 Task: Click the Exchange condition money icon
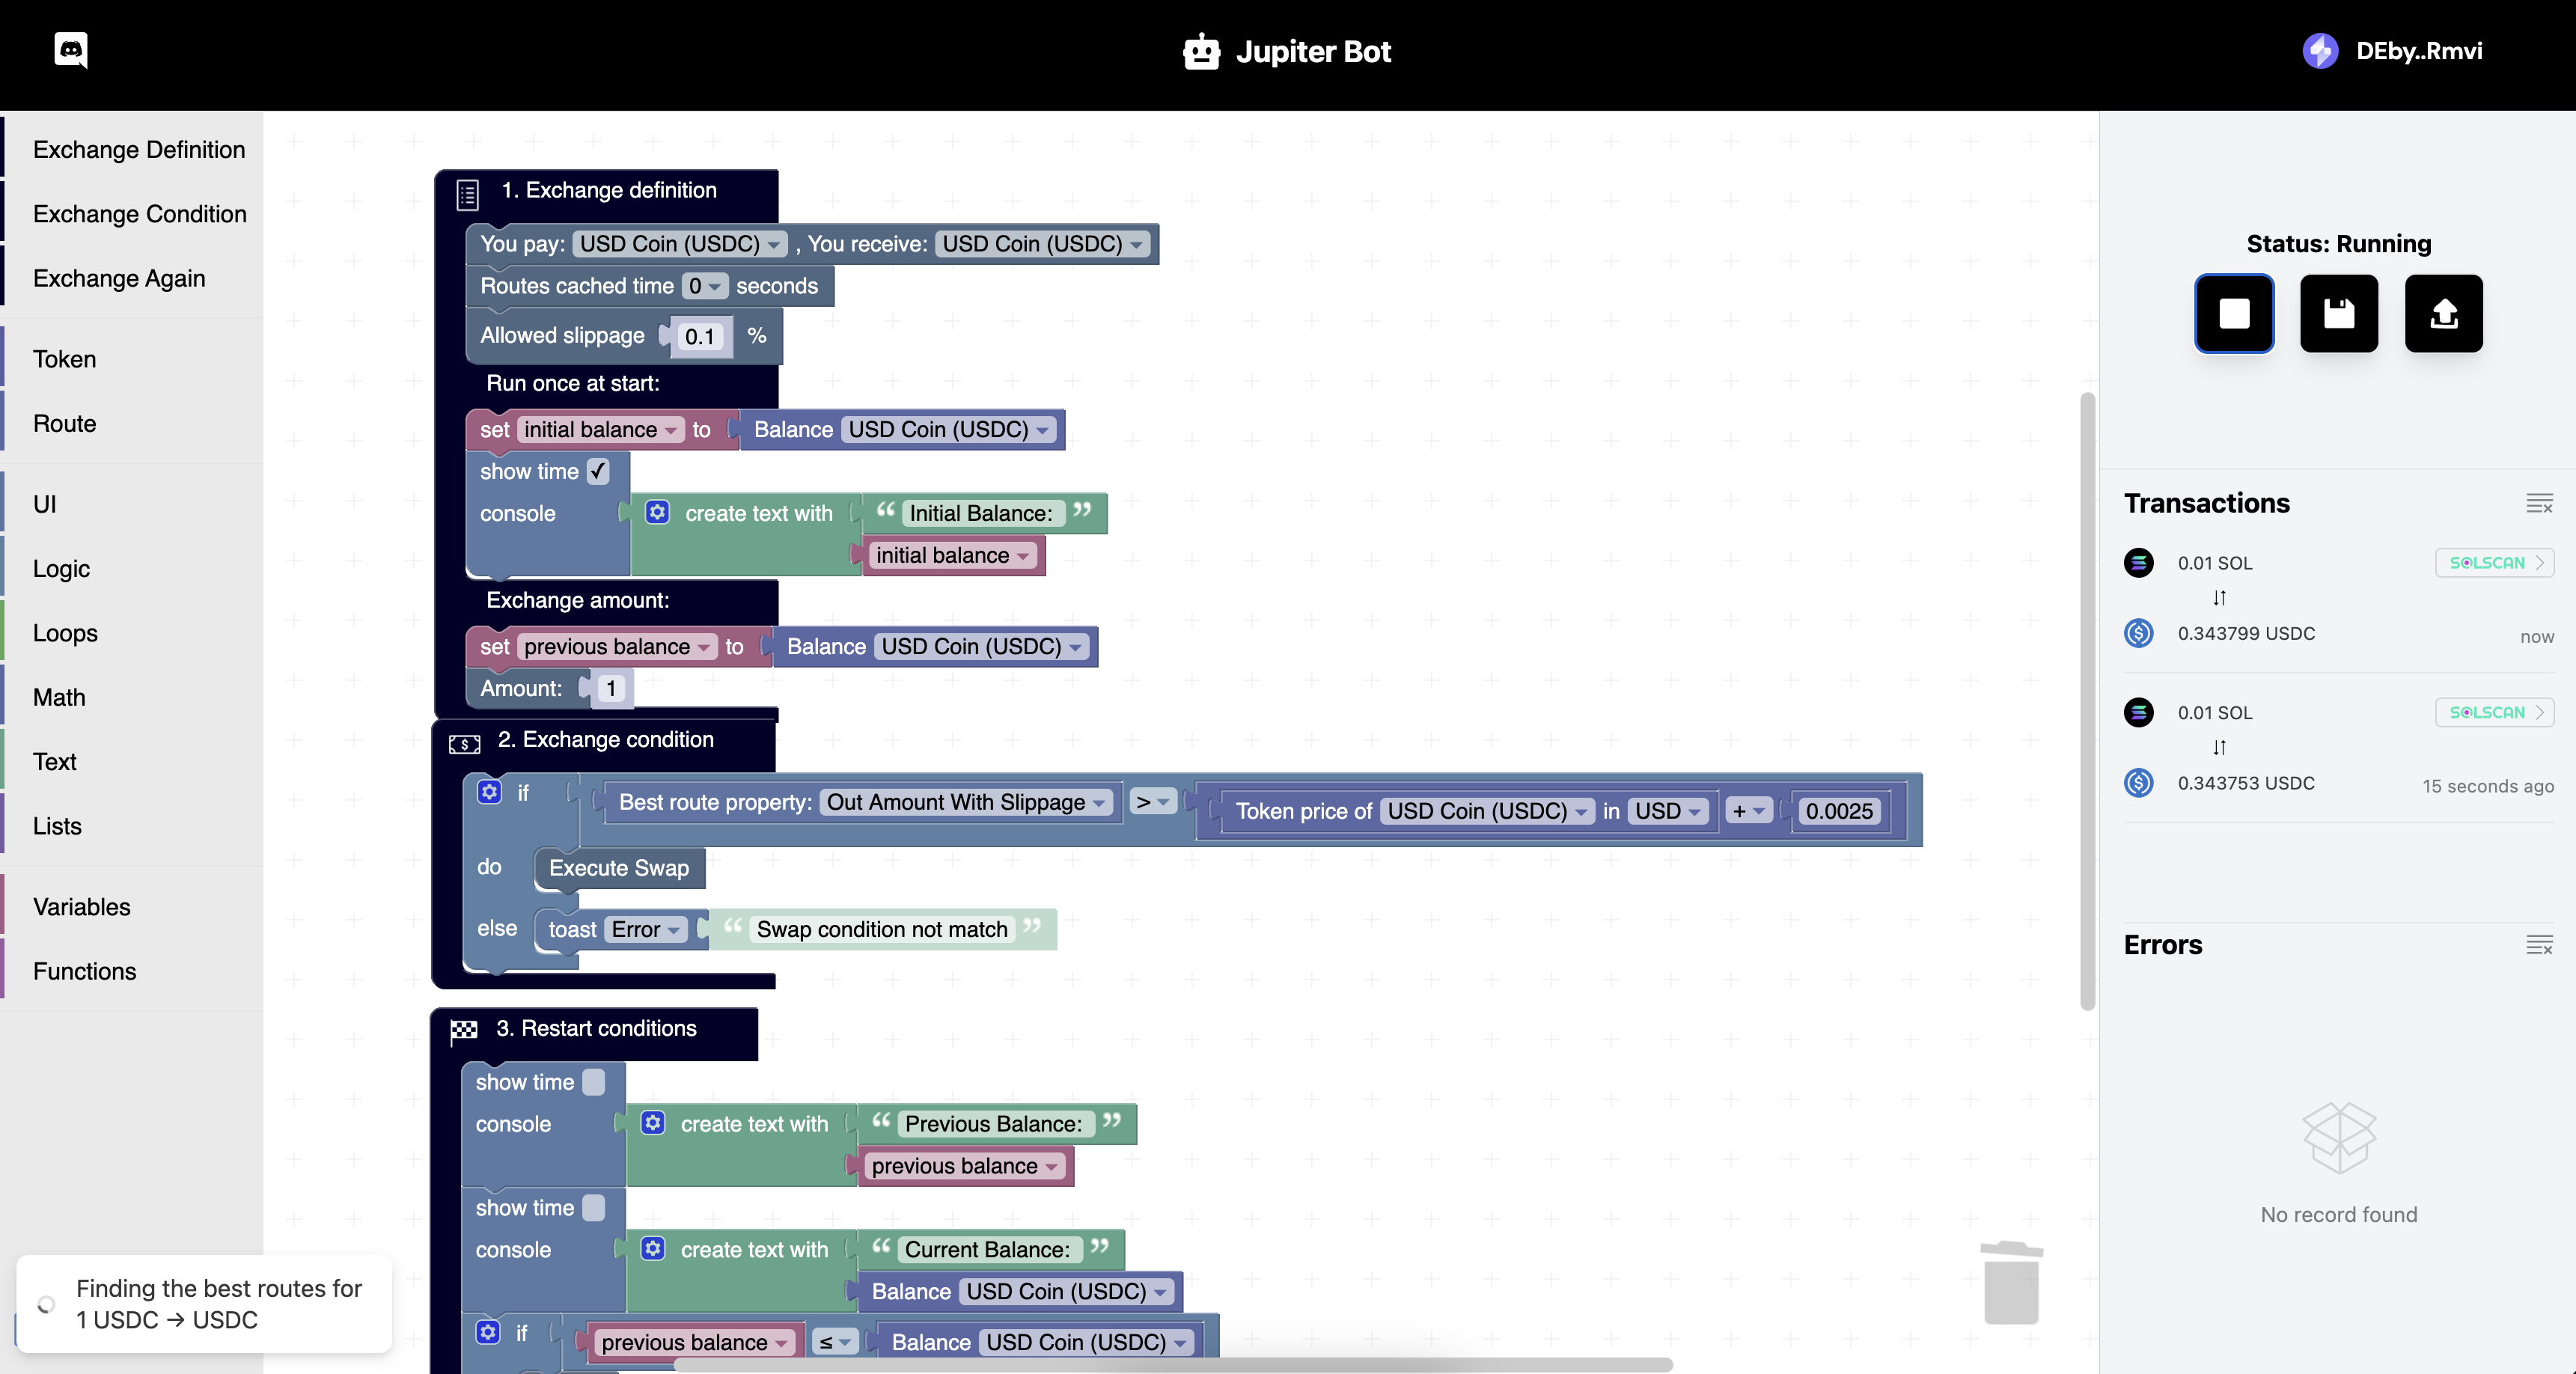pyautogui.click(x=464, y=744)
